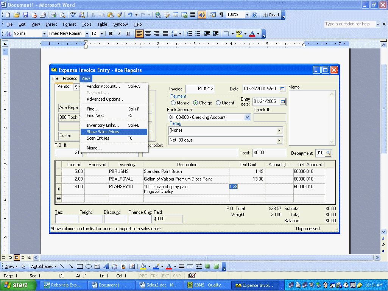Switch to EBMS - Quality taskbar button

207,285
